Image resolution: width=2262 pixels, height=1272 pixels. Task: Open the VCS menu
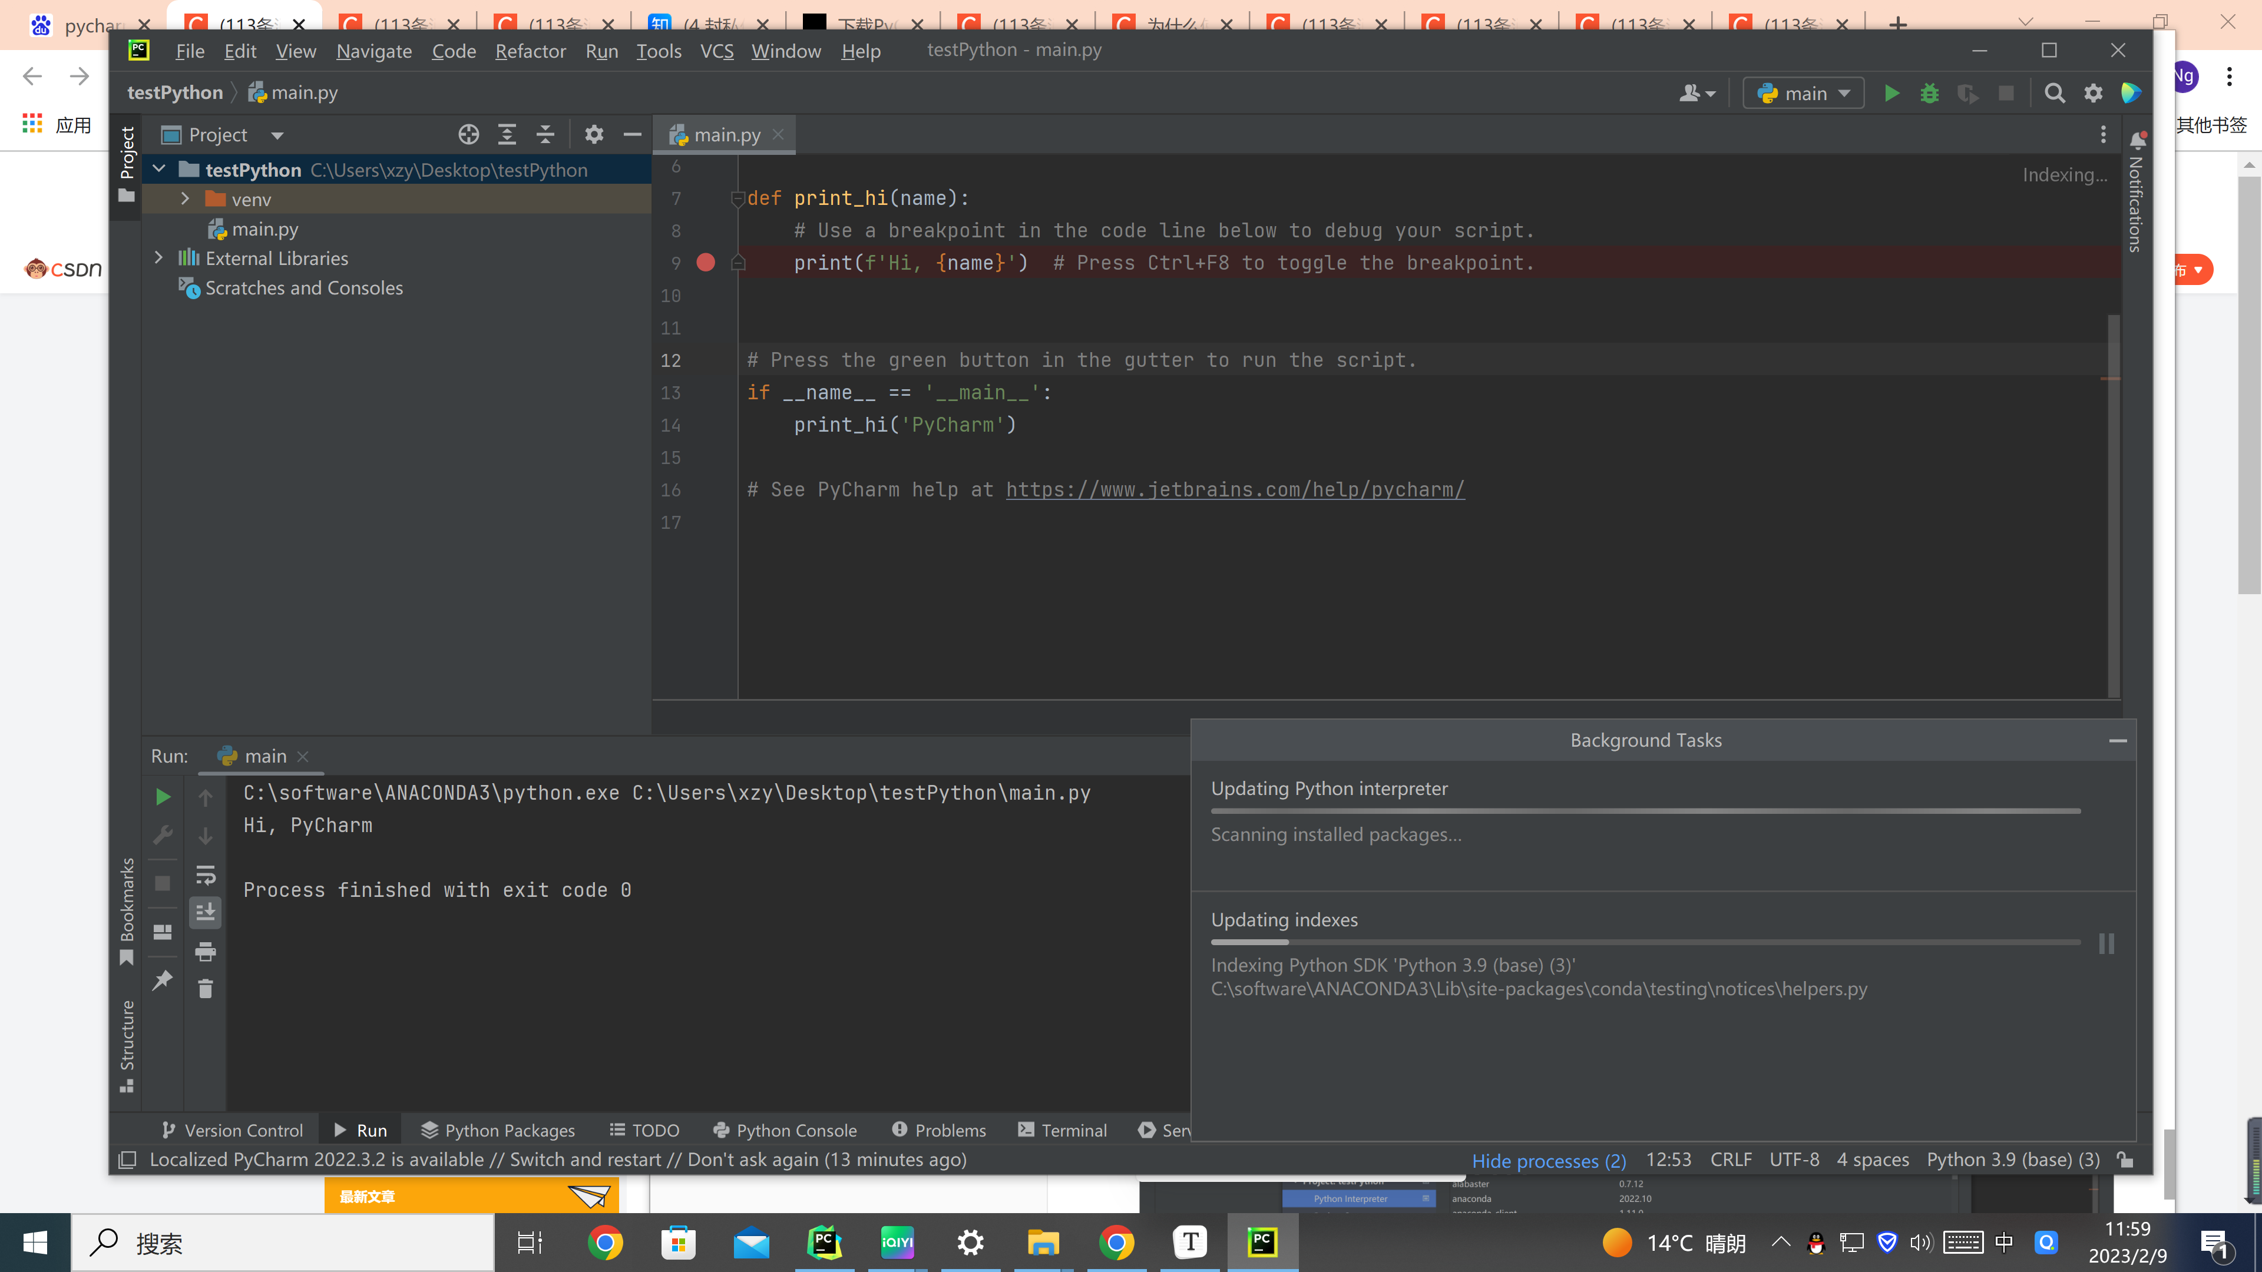tap(716, 51)
